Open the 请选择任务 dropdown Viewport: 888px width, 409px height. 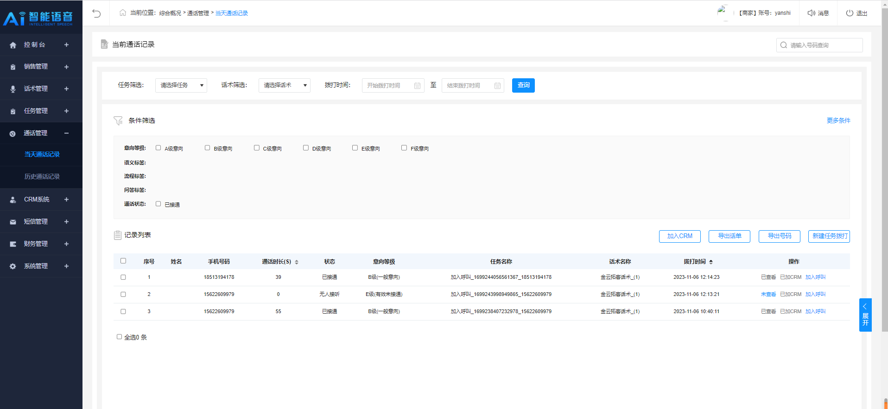pyautogui.click(x=181, y=85)
